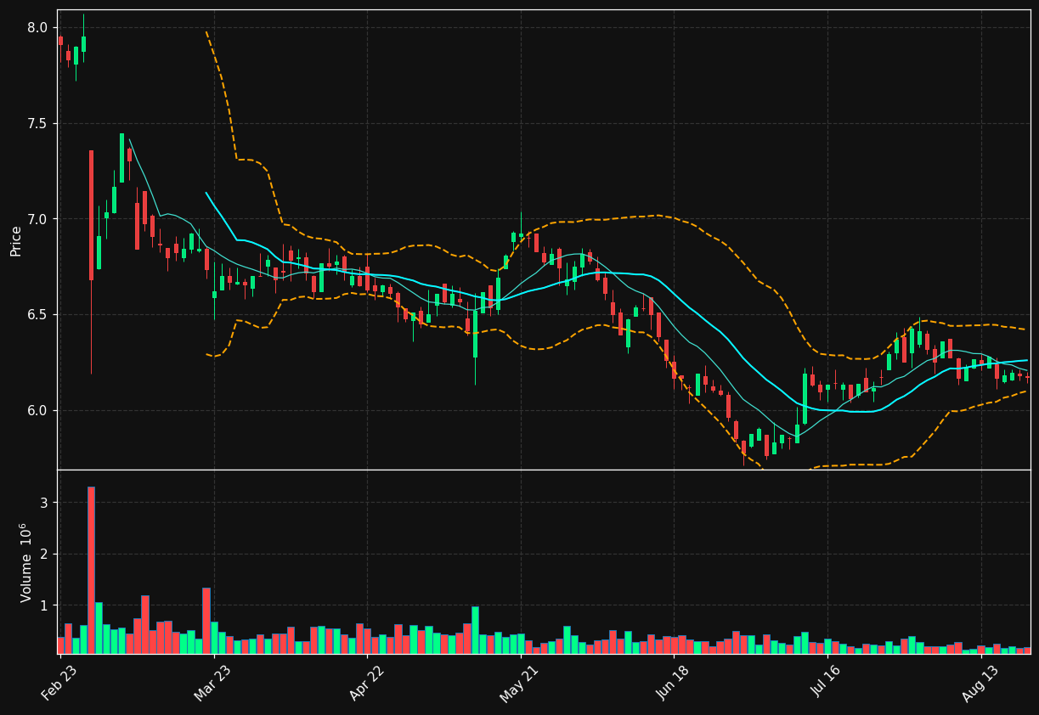The height and width of the screenshot is (715, 1039).
Task: Click the Mar 23 date label
Action: pyautogui.click(x=212, y=682)
